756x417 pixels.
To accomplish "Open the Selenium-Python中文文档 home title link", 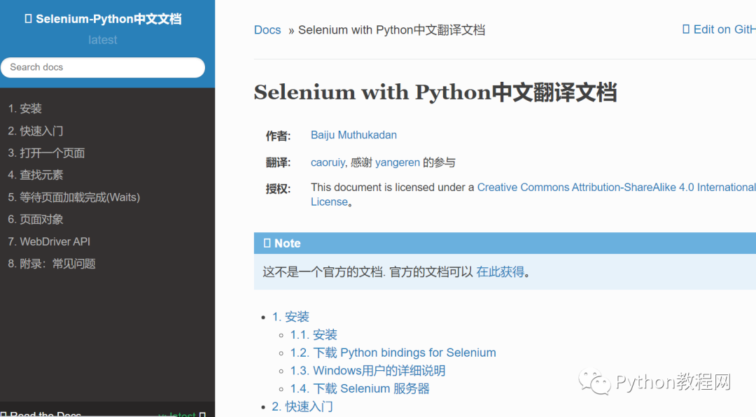I will point(103,19).
